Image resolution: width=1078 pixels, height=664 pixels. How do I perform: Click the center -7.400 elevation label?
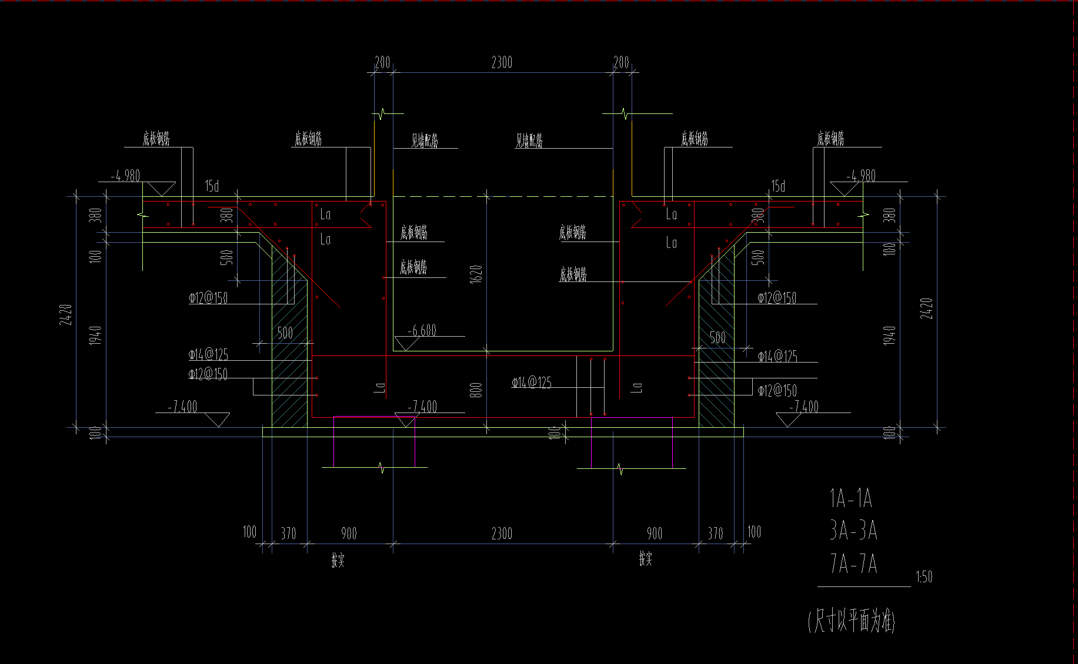pyautogui.click(x=423, y=406)
